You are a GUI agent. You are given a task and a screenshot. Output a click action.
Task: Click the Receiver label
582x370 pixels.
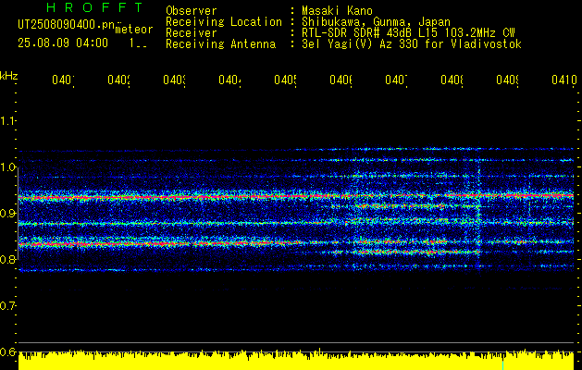[192, 33]
